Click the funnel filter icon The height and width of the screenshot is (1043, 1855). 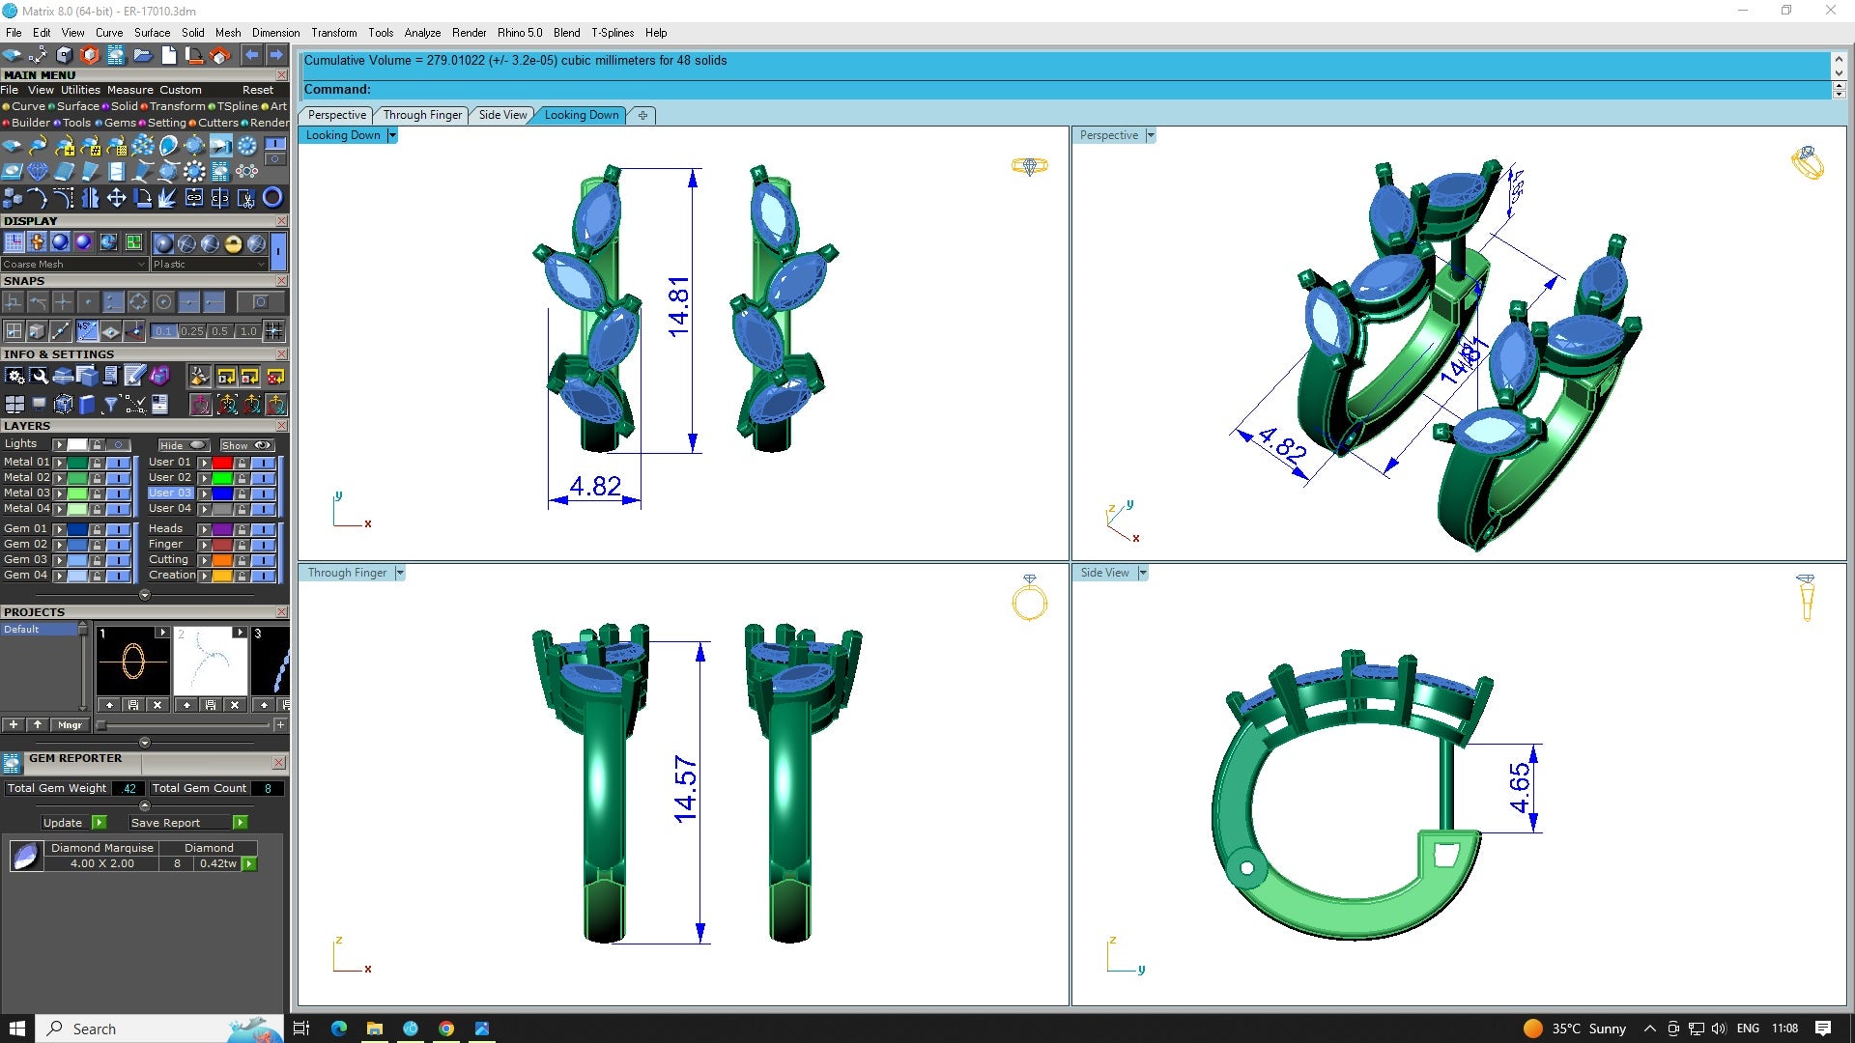click(x=110, y=405)
